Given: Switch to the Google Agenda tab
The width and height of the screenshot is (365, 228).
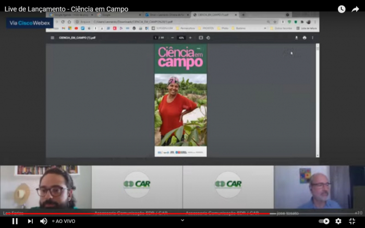Looking at the screenshot, I should 71,15.
